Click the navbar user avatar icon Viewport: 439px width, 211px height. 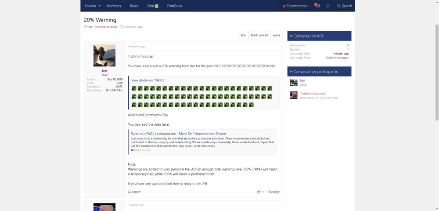tap(284, 6)
